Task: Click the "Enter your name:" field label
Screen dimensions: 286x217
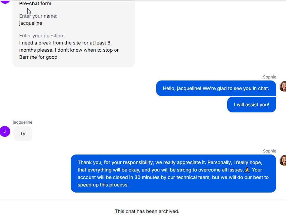Action: [x=38, y=16]
